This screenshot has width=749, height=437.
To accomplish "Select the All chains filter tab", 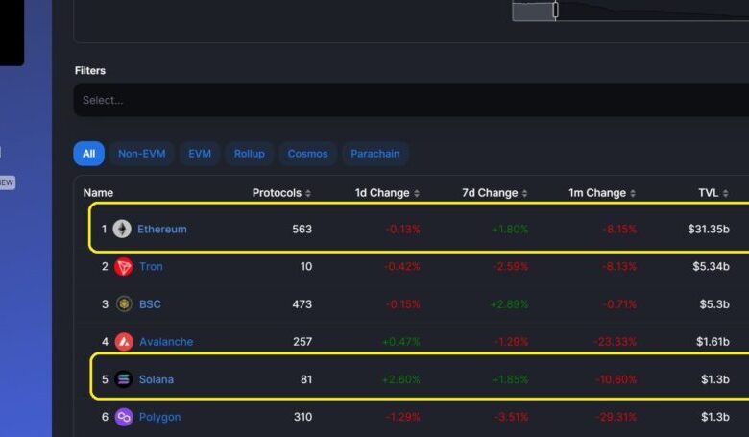I will click(88, 154).
